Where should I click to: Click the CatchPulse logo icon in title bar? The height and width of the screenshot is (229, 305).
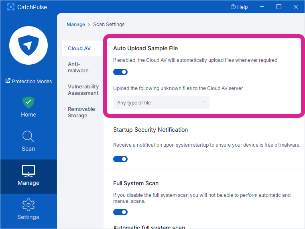[x=11, y=7]
